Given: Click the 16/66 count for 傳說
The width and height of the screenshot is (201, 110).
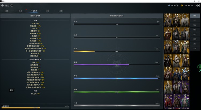Looking at the screenshot, I should point(157,49).
